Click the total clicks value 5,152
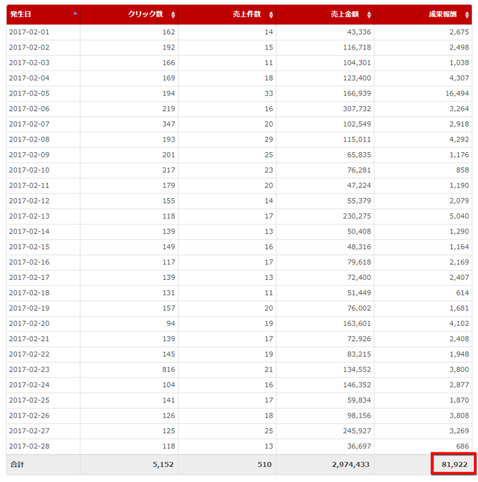The height and width of the screenshot is (482, 478). pos(161,464)
